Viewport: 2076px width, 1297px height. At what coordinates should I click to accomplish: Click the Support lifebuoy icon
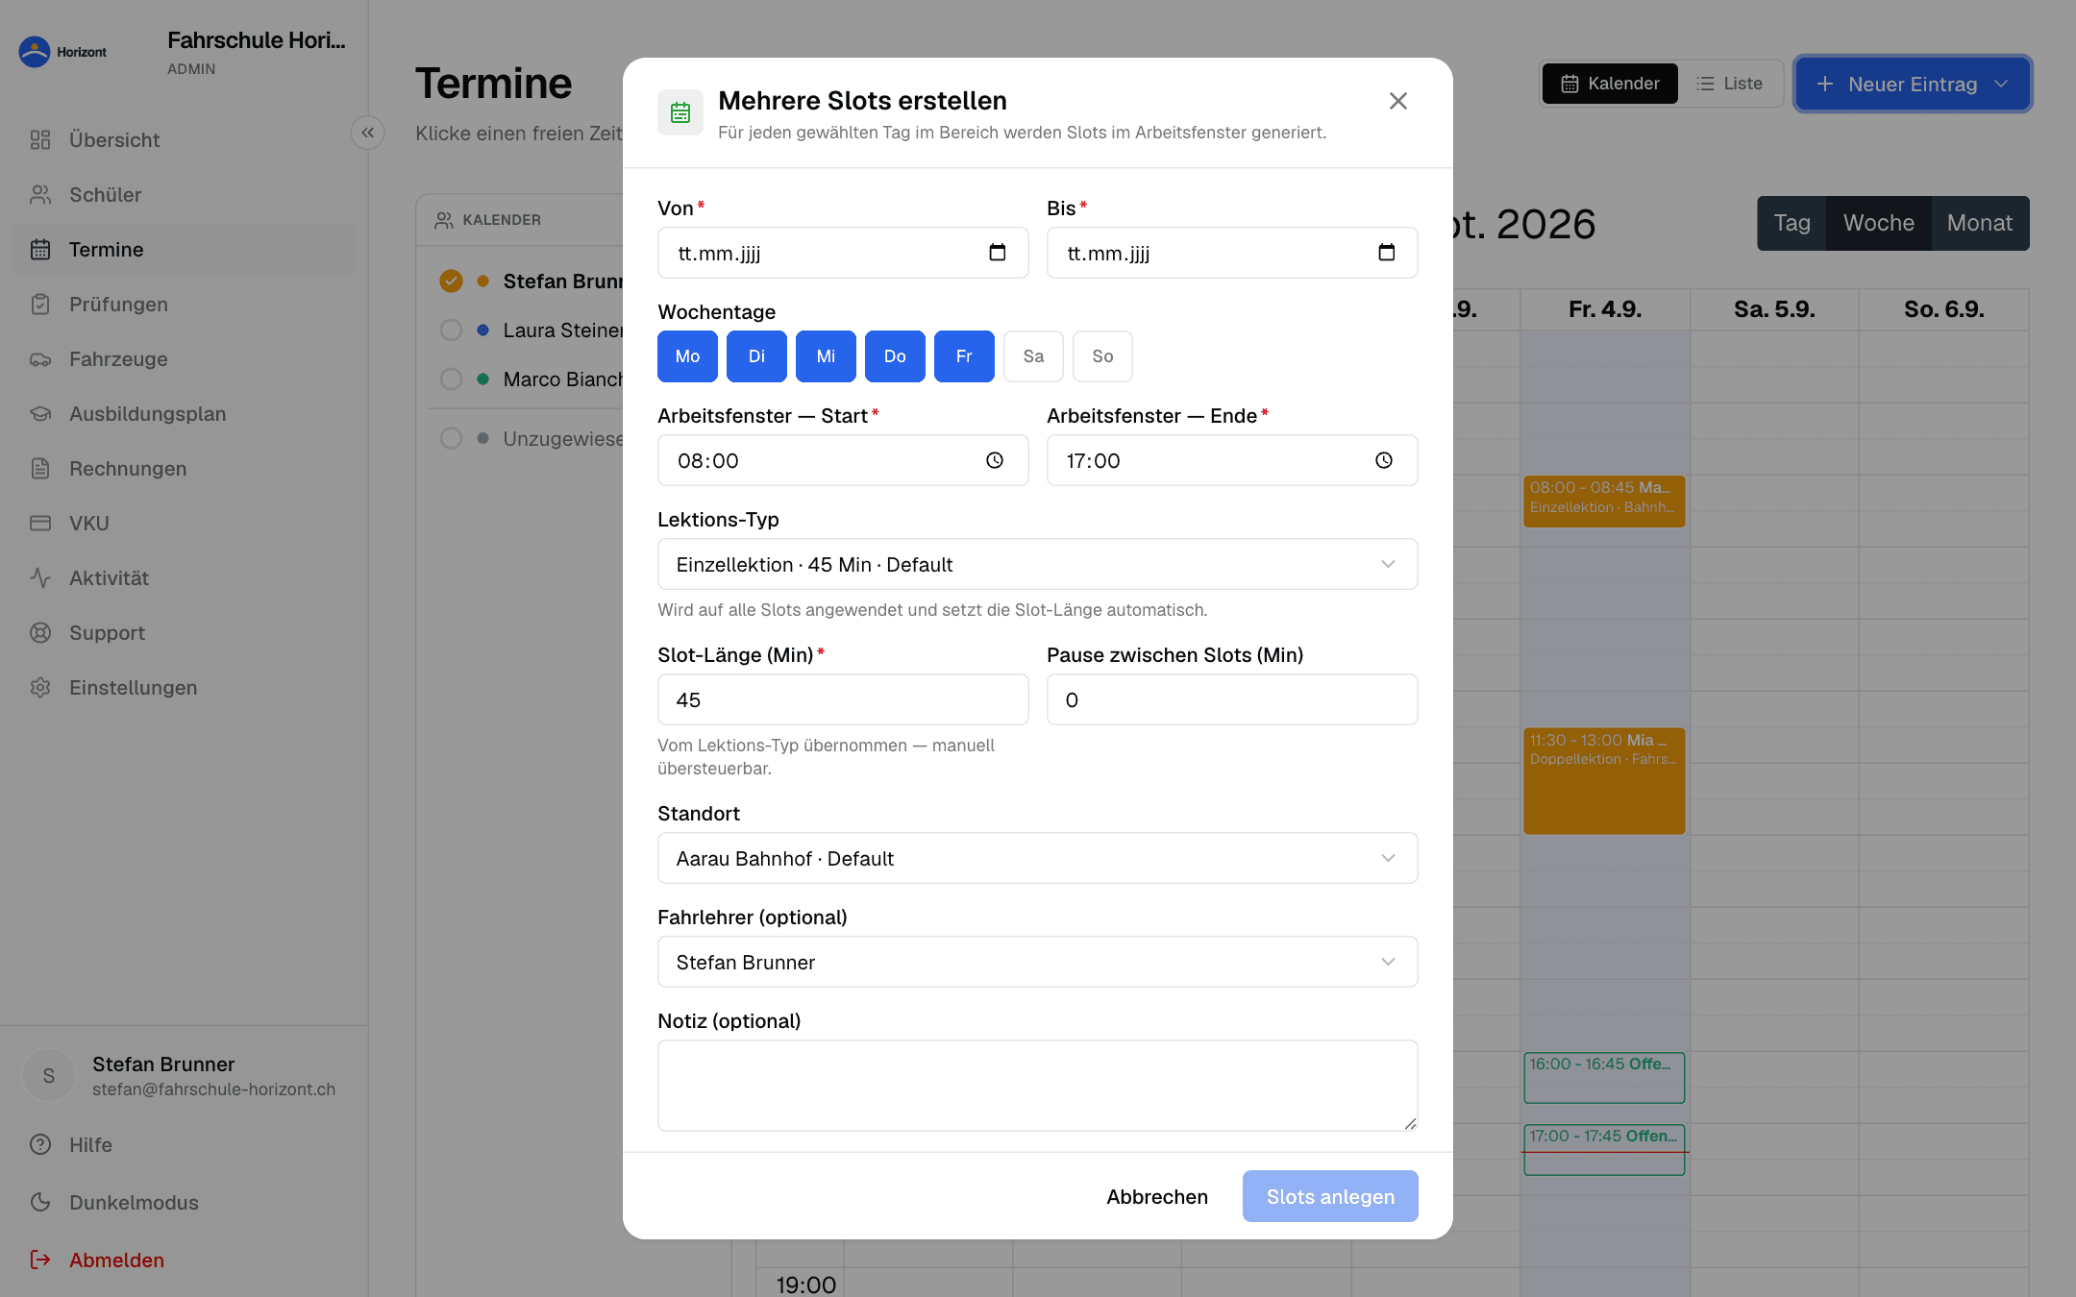pyautogui.click(x=40, y=633)
